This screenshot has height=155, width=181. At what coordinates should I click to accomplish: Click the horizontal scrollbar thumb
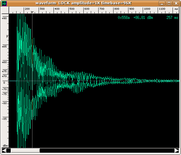pos(25,150)
